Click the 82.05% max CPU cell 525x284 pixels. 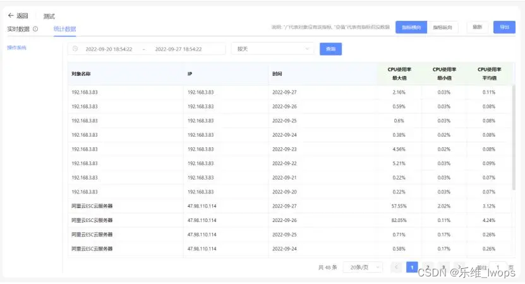click(399, 220)
